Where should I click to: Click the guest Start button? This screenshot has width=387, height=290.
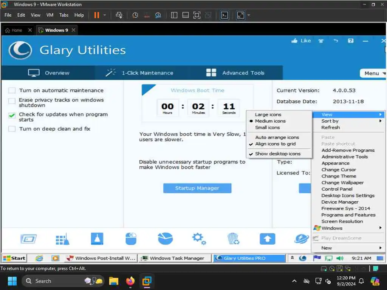pyautogui.click(x=14, y=258)
